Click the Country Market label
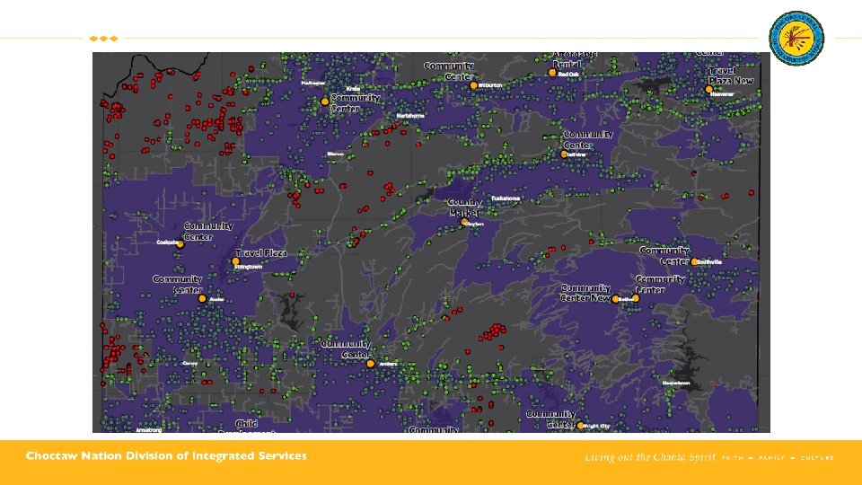Viewport: 862px width, 485px height. [x=464, y=207]
